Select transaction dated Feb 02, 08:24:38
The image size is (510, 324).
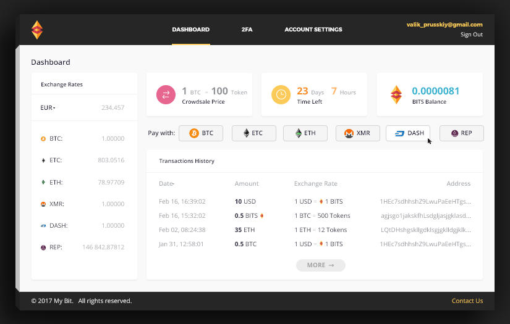[x=182, y=230]
